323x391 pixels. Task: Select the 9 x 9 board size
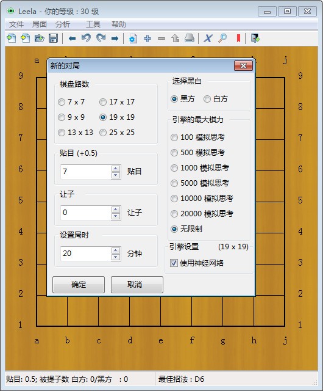coord(71,117)
